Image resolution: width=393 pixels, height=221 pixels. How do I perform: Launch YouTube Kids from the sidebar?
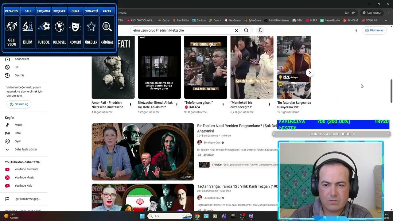[23, 186]
